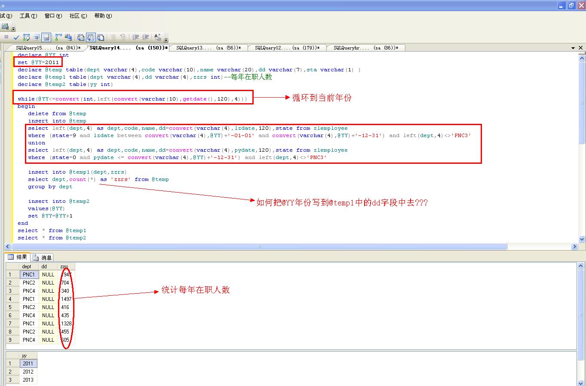The width and height of the screenshot is (586, 386).
Task: Click the editor horizontal scrollbar right arrow
Action: [574, 247]
